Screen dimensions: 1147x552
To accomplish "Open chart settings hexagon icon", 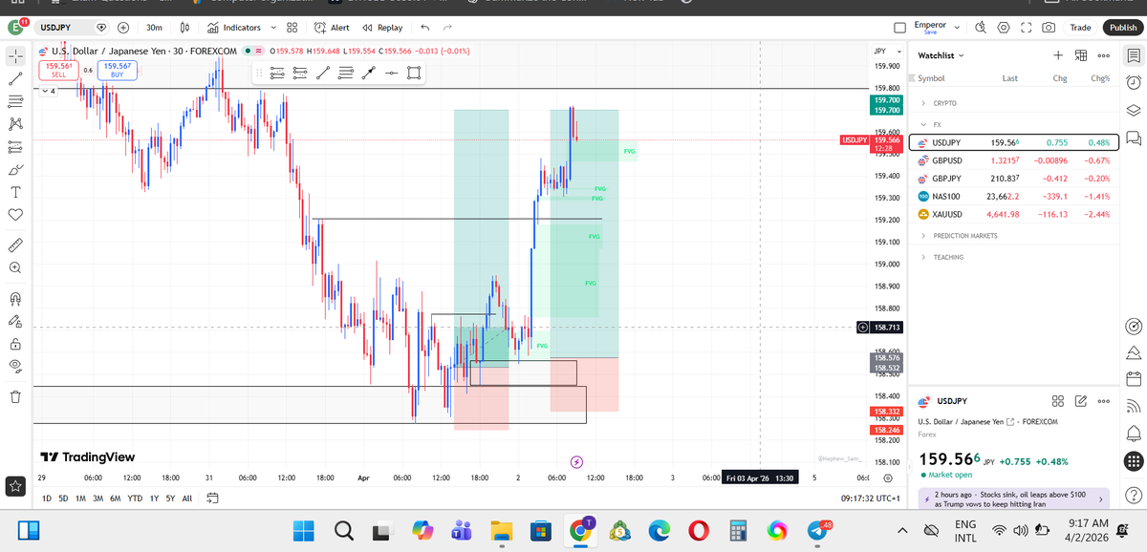I will pos(1004,28).
